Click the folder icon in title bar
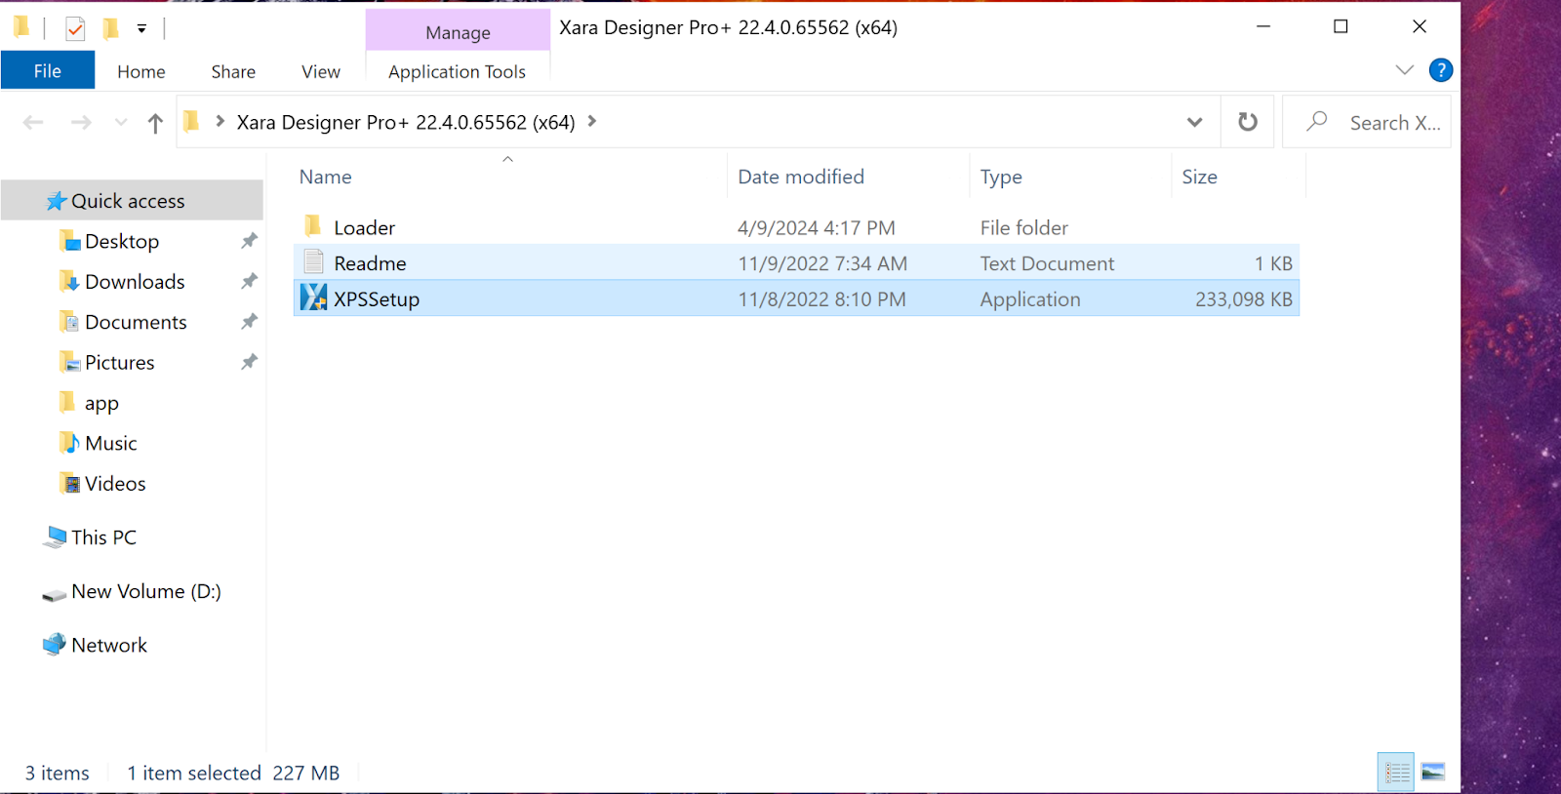 click(20, 27)
